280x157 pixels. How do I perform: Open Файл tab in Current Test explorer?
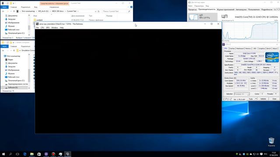[x=4, y=7]
